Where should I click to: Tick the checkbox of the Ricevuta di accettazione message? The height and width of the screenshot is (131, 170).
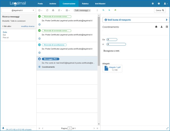pyautogui.click(x=40, y=53)
